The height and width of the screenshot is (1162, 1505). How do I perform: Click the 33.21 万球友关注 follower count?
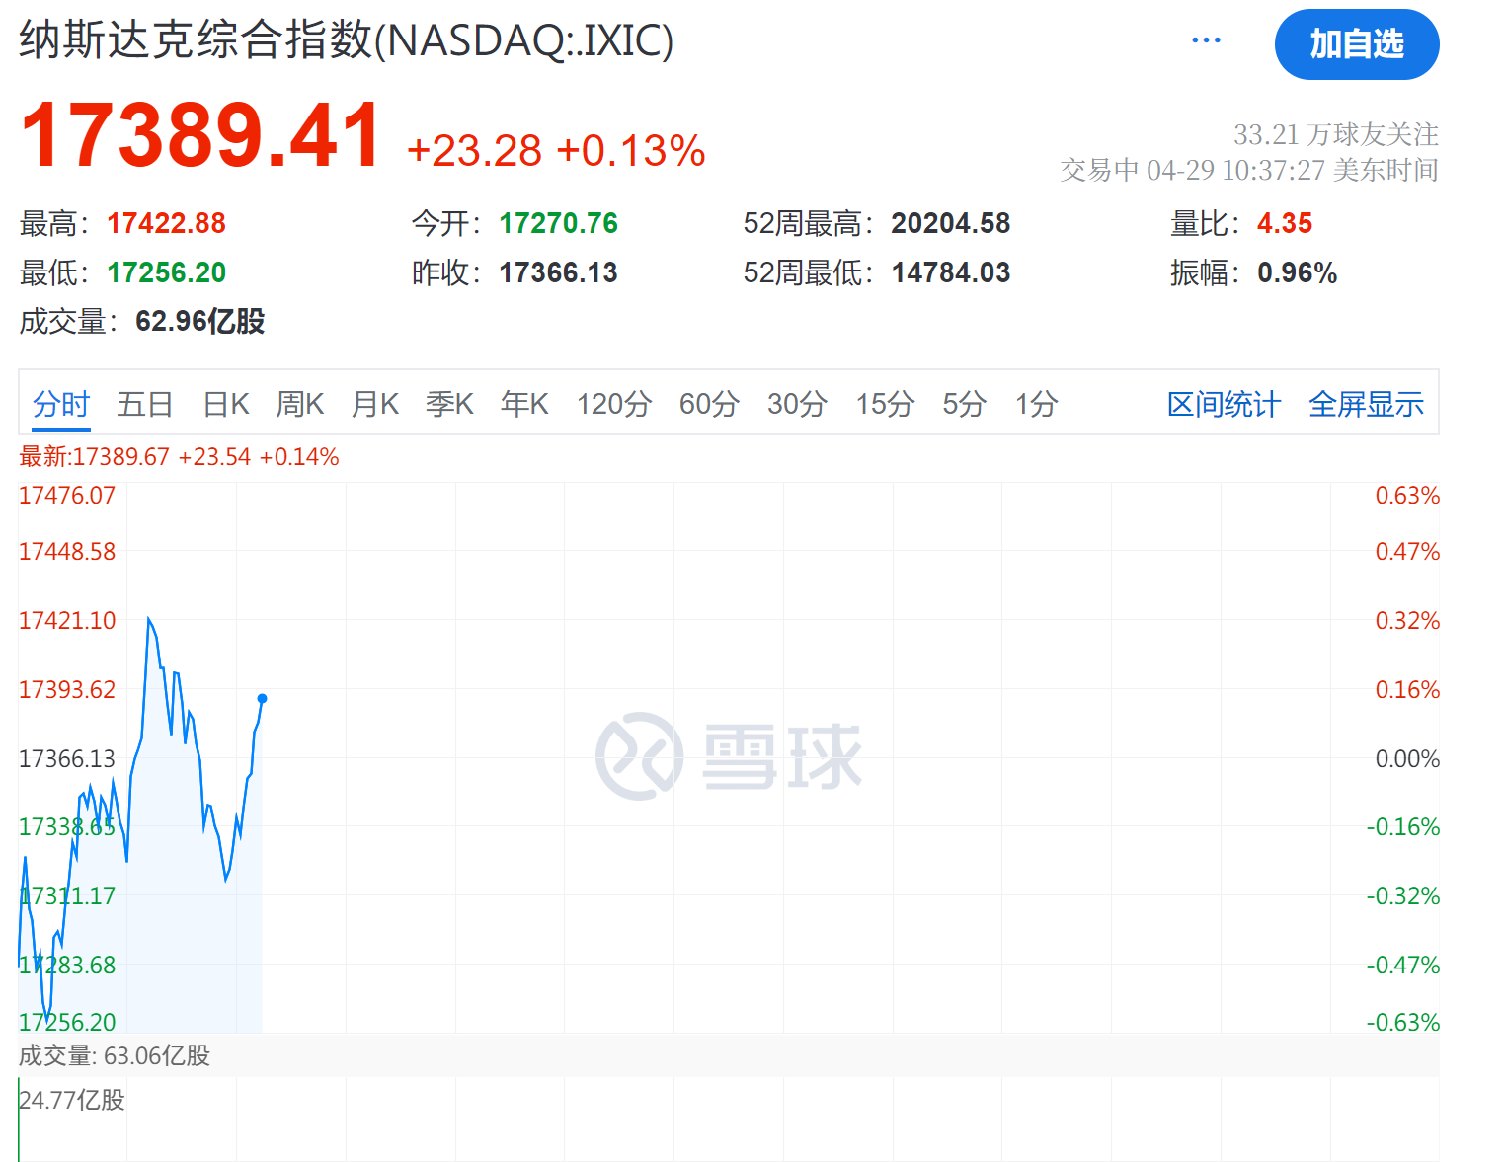point(1335,134)
